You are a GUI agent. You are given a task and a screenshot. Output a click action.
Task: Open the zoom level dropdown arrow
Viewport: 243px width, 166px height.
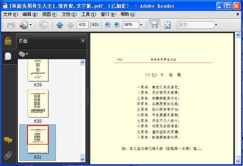pos(141,25)
